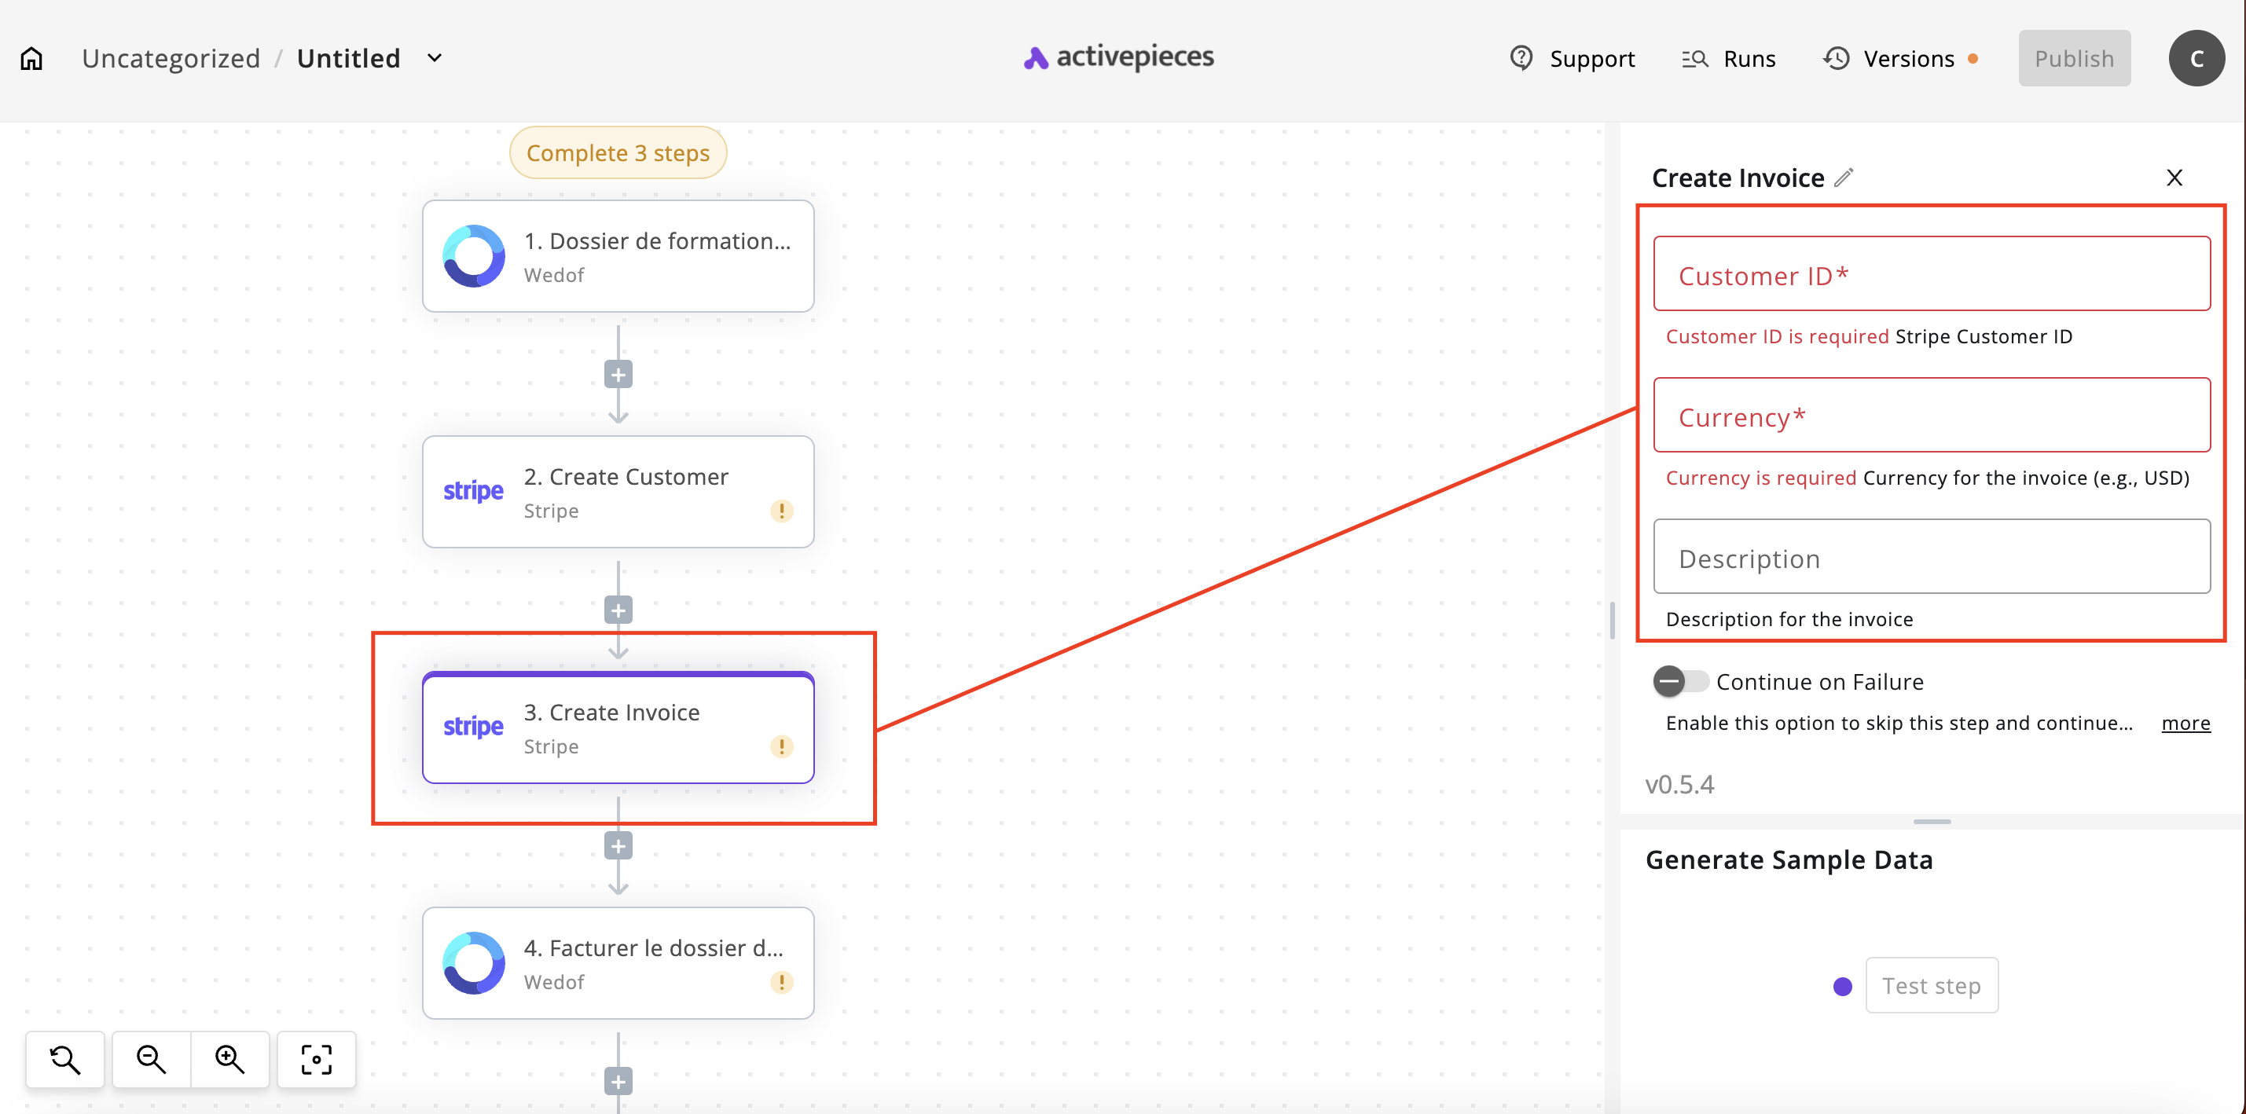Click the zoom out magnifier icon

pyautogui.click(x=151, y=1059)
